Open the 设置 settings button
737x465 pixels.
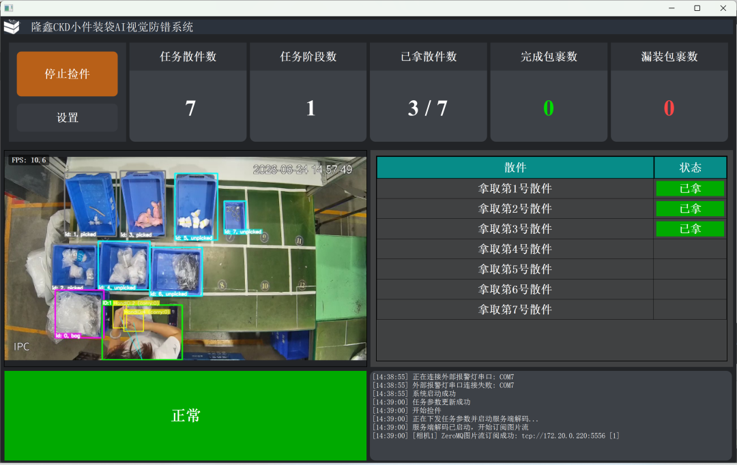pos(67,117)
